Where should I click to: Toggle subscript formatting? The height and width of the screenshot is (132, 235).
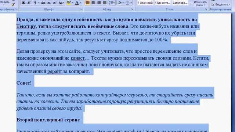[x=49, y=3]
